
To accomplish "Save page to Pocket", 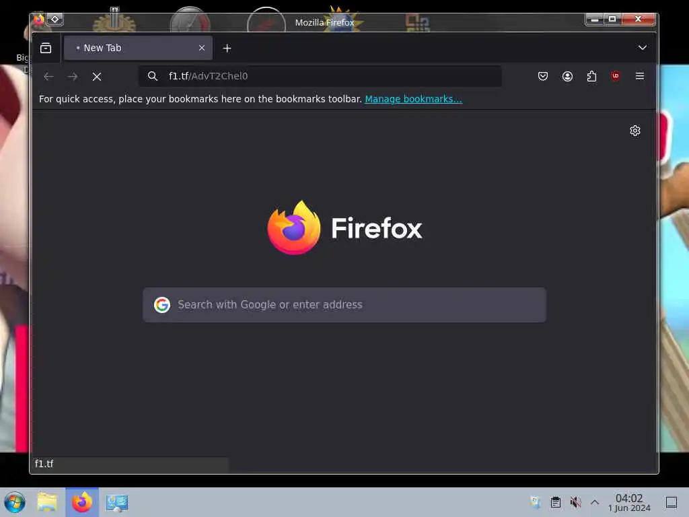I will pos(543,76).
